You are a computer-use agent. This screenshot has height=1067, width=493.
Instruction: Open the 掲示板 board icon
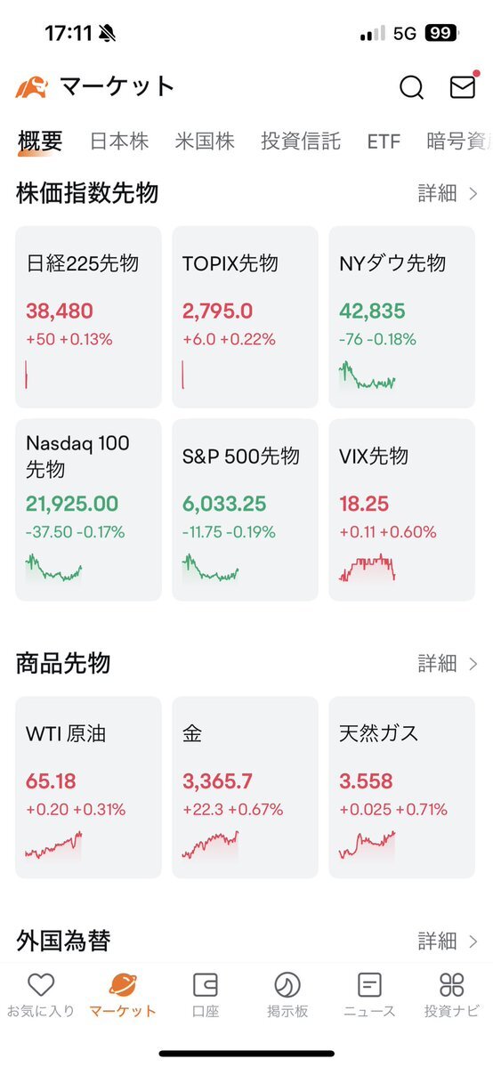(287, 984)
